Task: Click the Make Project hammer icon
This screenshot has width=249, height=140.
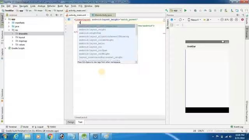Action: (x=167, y=10)
